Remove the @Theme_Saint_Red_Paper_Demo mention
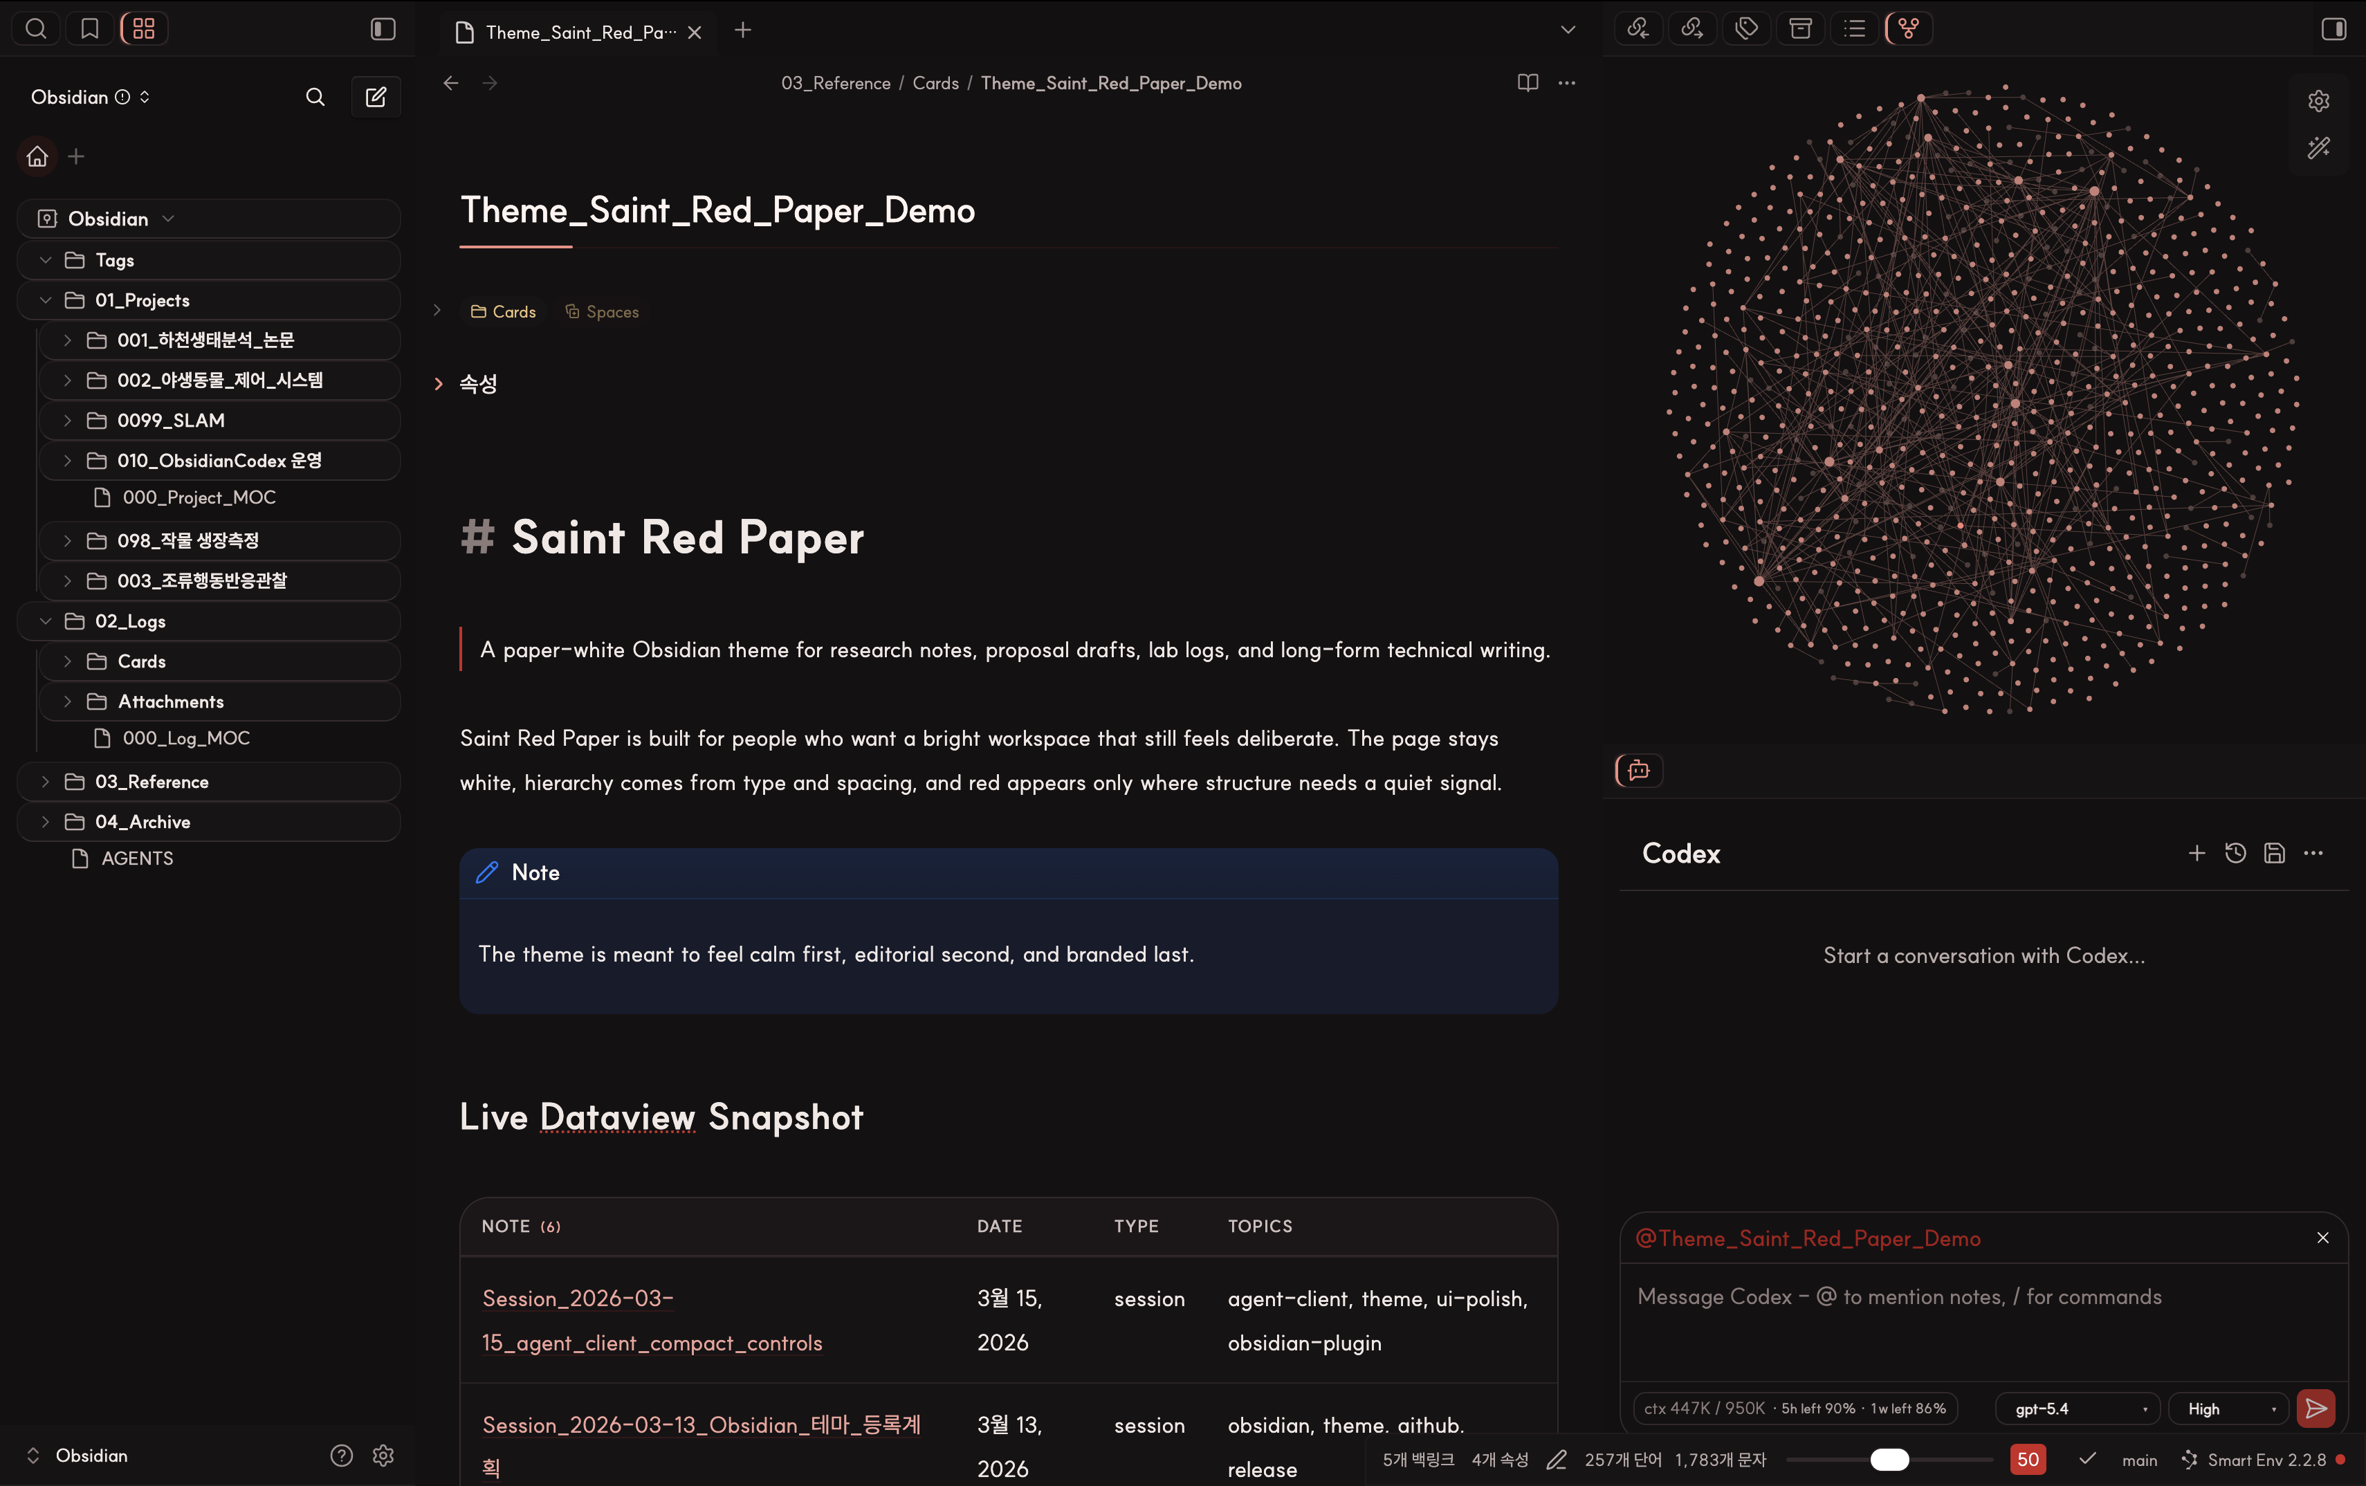Screen dimensions: 2366x1486 [2323, 1238]
